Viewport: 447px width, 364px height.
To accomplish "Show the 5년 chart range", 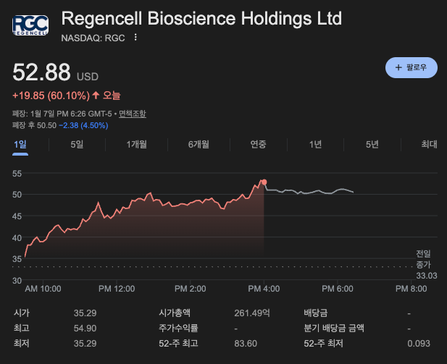I will (372, 145).
